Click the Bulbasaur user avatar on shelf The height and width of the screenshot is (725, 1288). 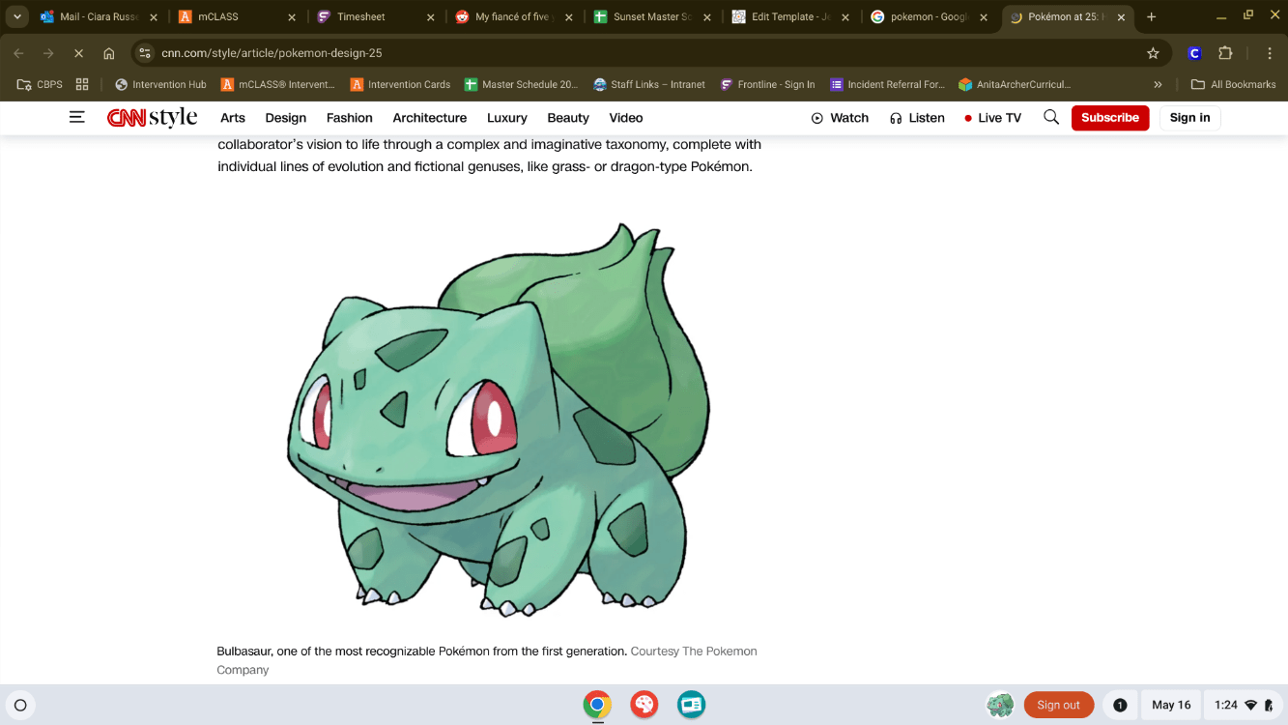click(x=1000, y=705)
